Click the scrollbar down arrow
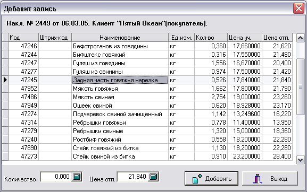The height and width of the screenshot is (192, 307). [x=300, y=160]
